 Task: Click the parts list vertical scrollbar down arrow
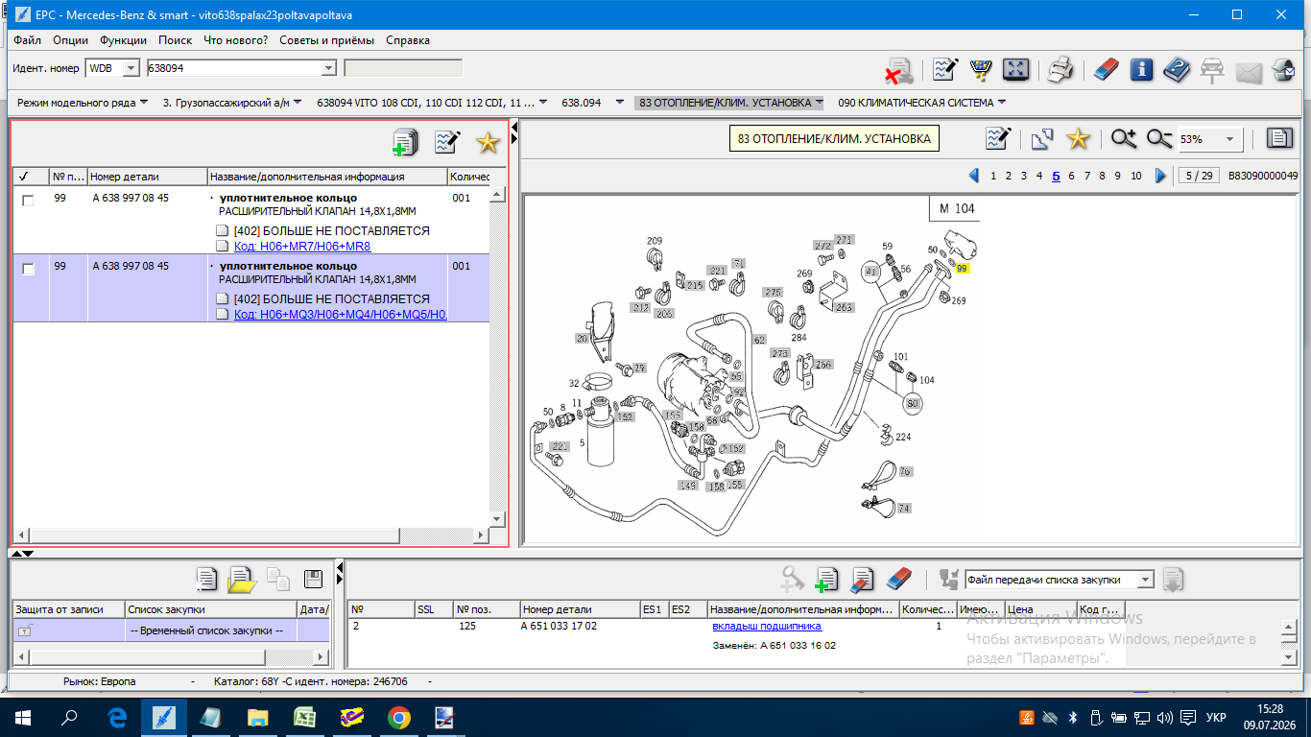click(x=497, y=519)
